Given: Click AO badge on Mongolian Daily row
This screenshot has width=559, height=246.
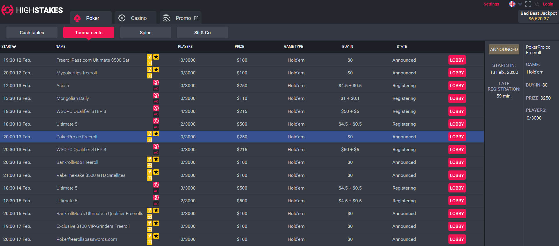Looking at the screenshot, I should coord(156,102).
